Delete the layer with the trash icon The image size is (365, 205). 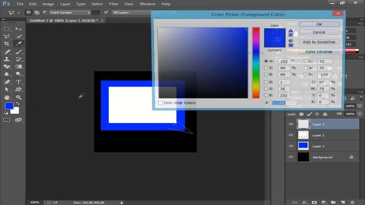pyautogui.click(x=352, y=203)
